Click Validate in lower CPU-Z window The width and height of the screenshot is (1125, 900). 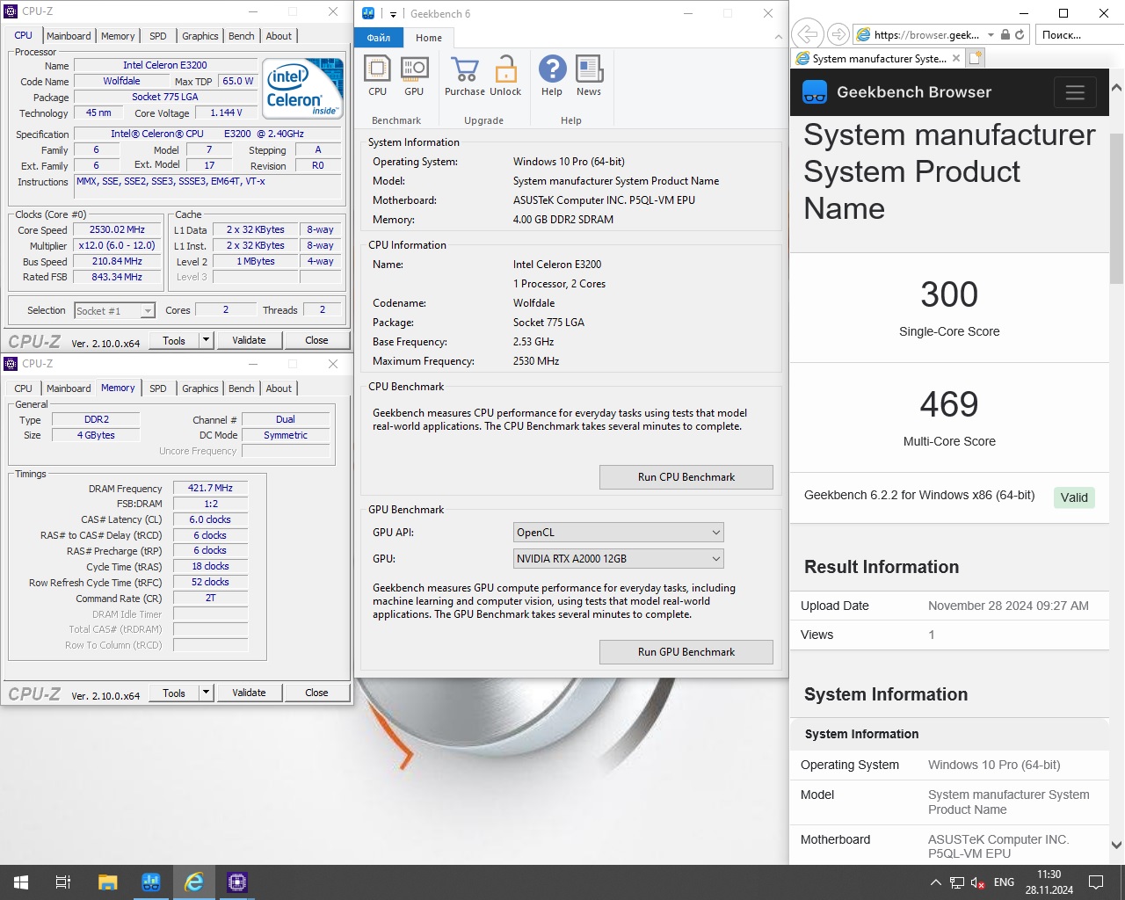[249, 693]
